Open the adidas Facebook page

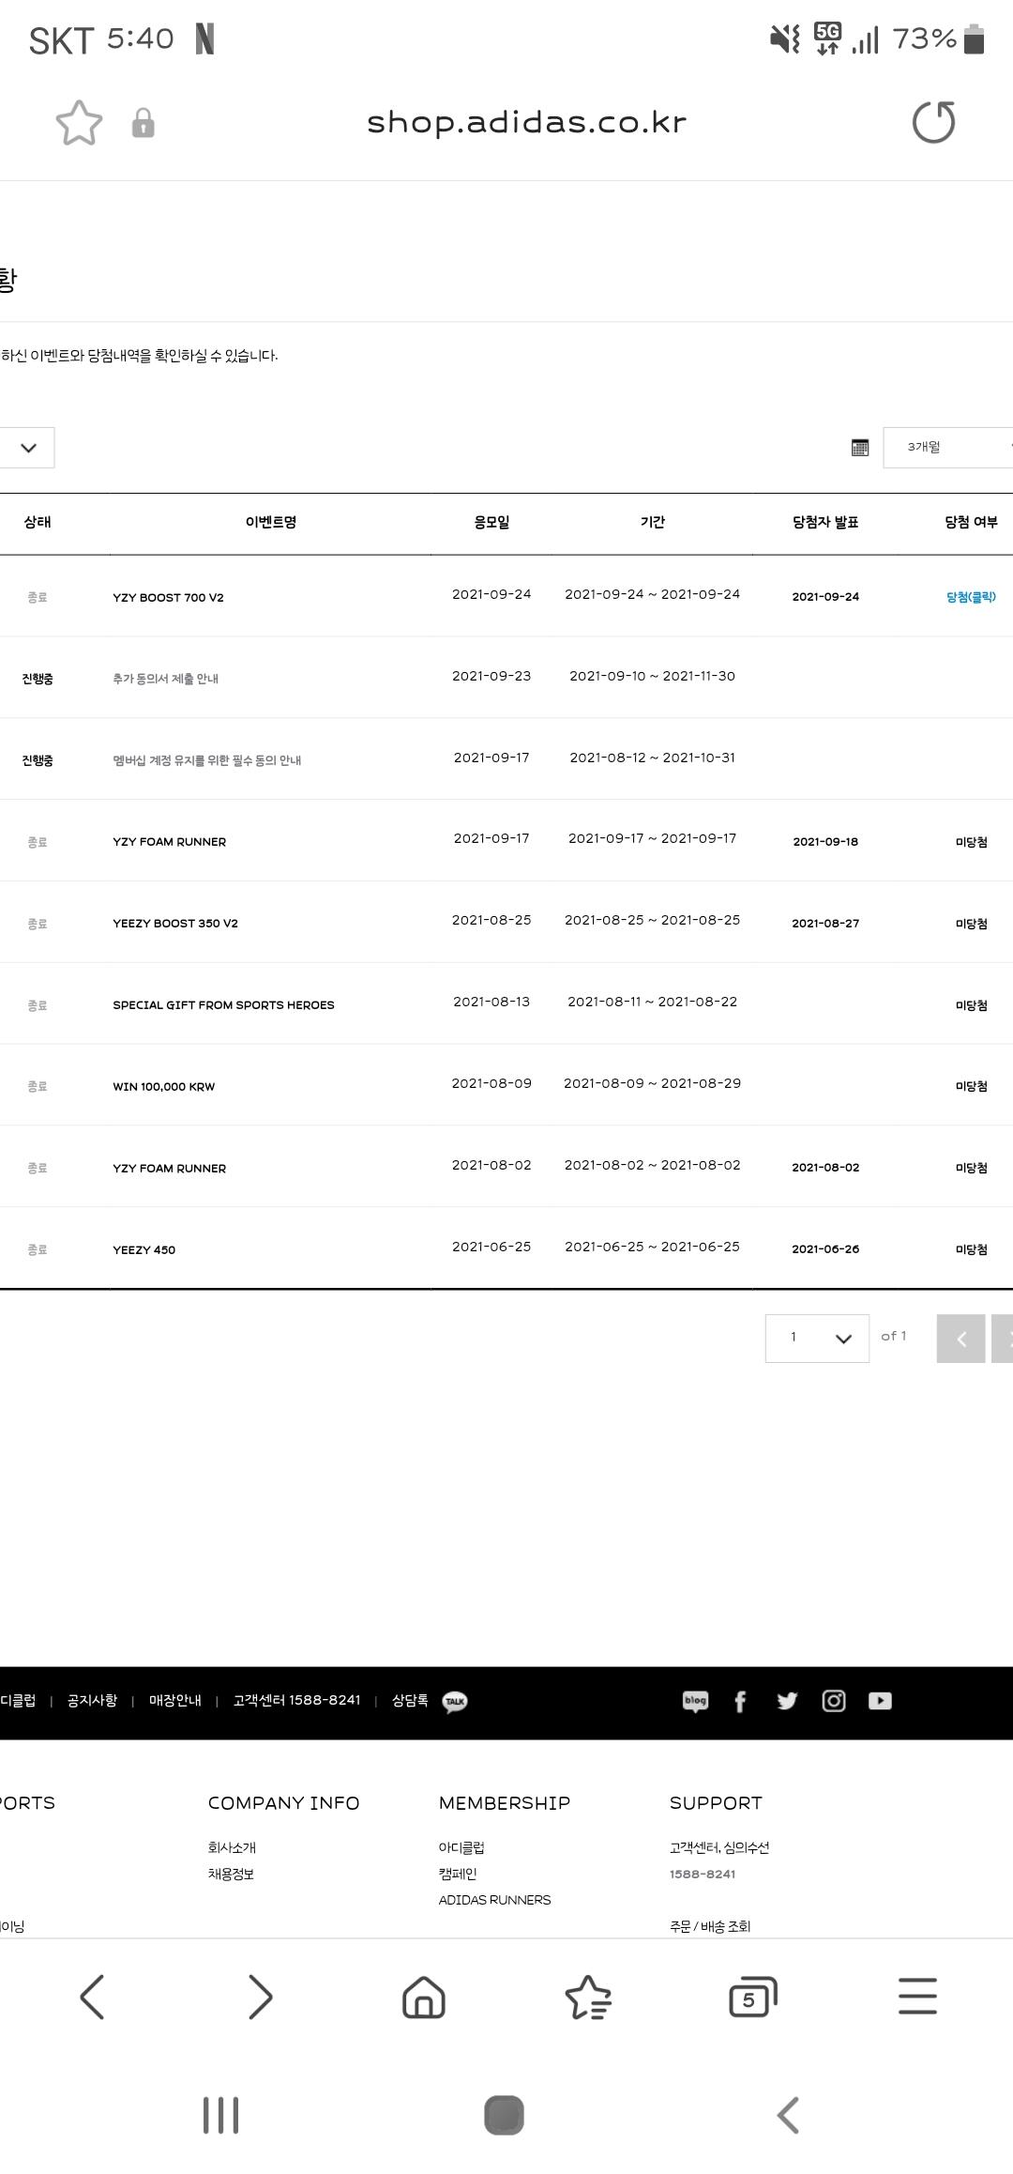pyautogui.click(x=740, y=1701)
